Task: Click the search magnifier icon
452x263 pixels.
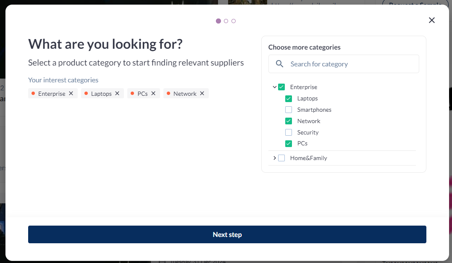Action: click(279, 64)
